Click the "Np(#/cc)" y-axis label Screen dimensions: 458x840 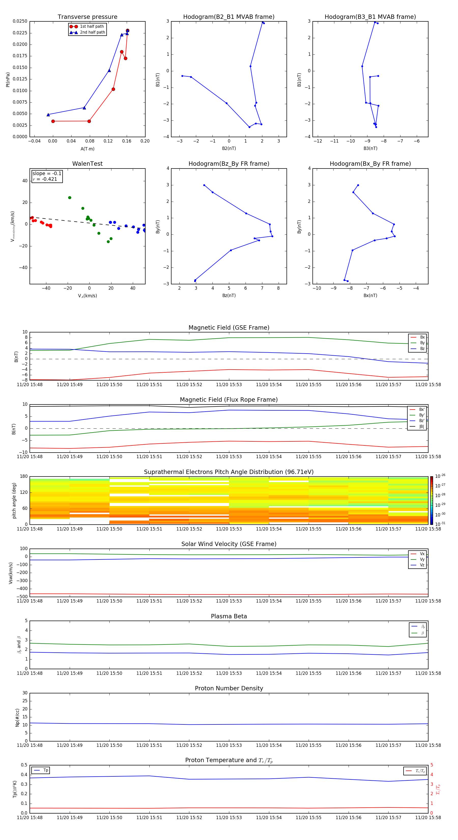(18, 717)
